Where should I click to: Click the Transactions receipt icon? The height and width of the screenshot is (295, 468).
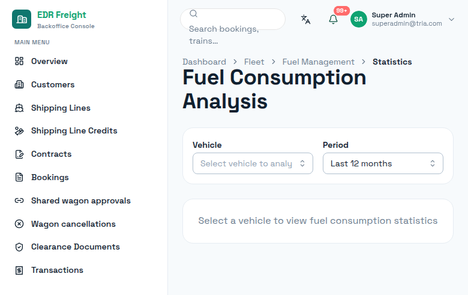[x=19, y=270]
